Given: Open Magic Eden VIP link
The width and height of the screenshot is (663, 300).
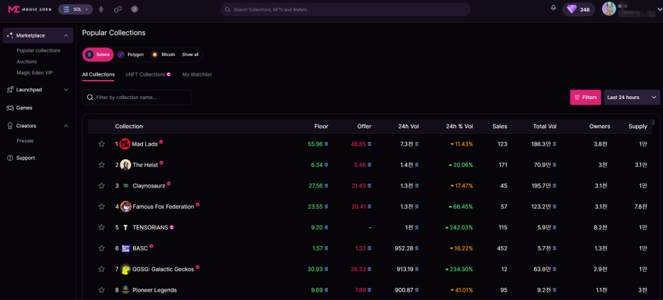Looking at the screenshot, I should tap(35, 73).
